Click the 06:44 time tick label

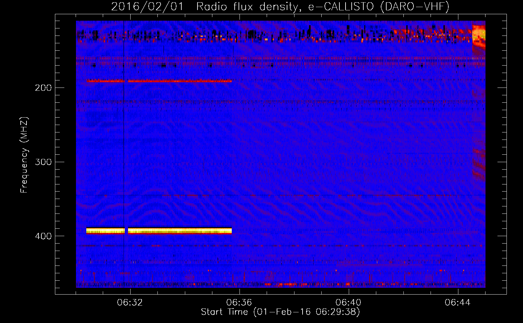click(x=458, y=303)
